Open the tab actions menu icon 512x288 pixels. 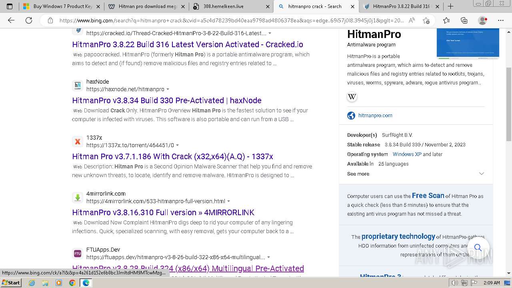point(10,6)
